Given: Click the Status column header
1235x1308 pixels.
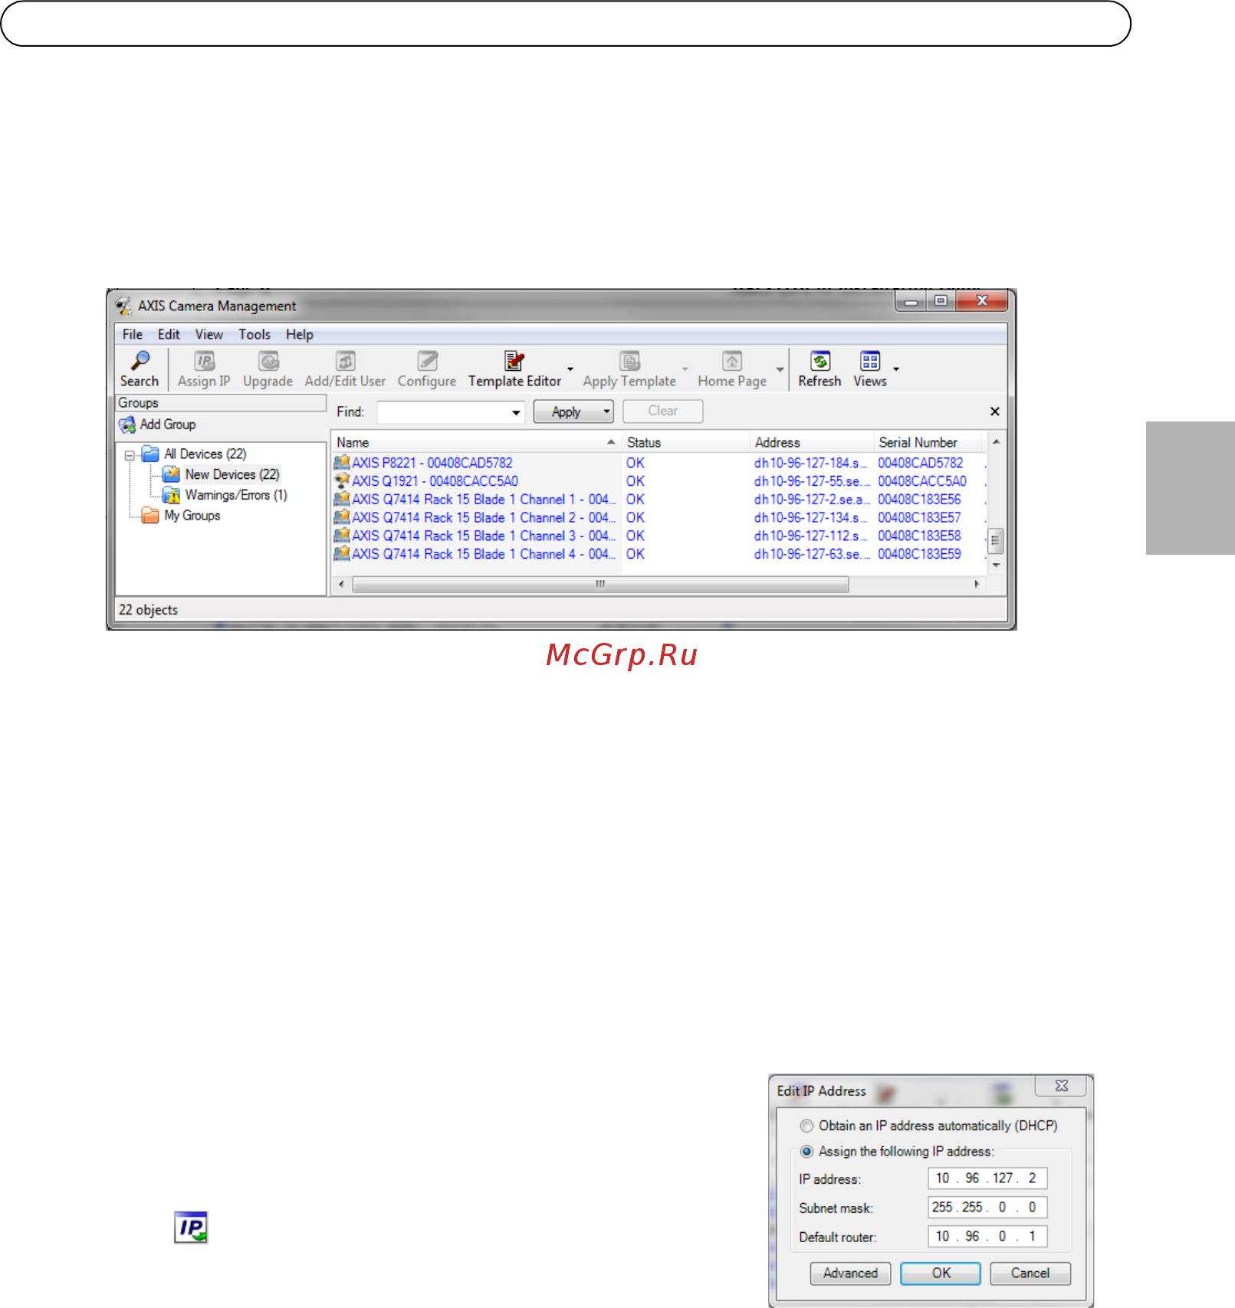Looking at the screenshot, I should [x=686, y=443].
